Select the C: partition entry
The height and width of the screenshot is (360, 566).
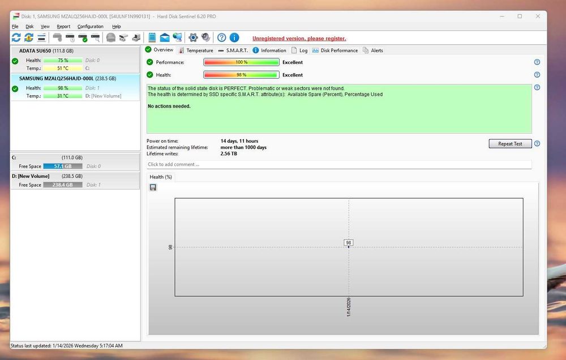(x=75, y=162)
